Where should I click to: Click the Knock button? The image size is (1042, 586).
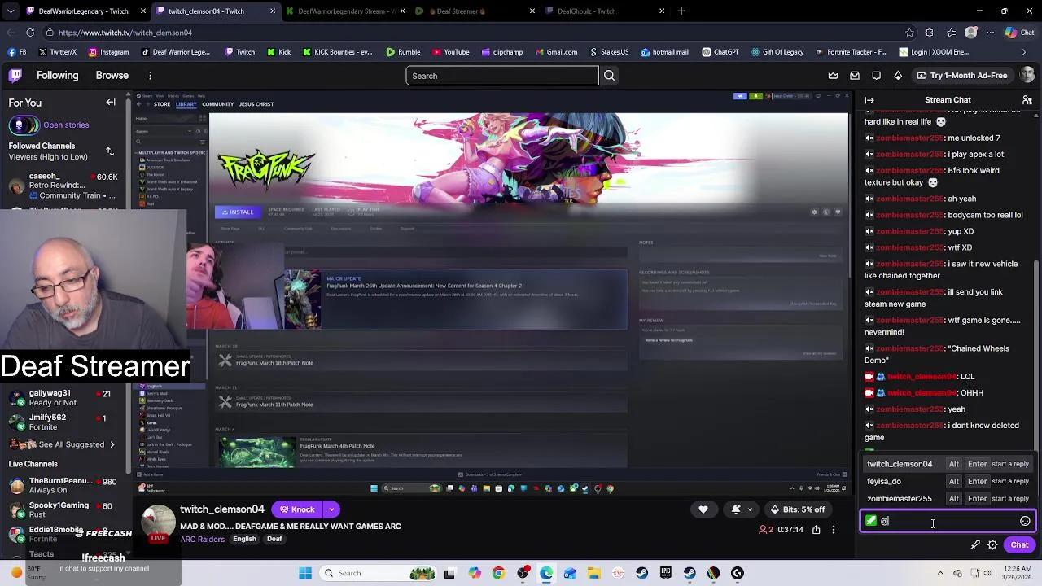pos(296,509)
